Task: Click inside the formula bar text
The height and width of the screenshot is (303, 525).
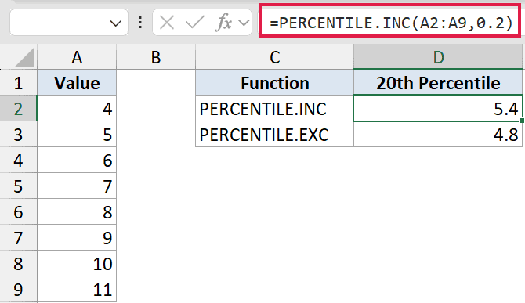Action: [390, 23]
